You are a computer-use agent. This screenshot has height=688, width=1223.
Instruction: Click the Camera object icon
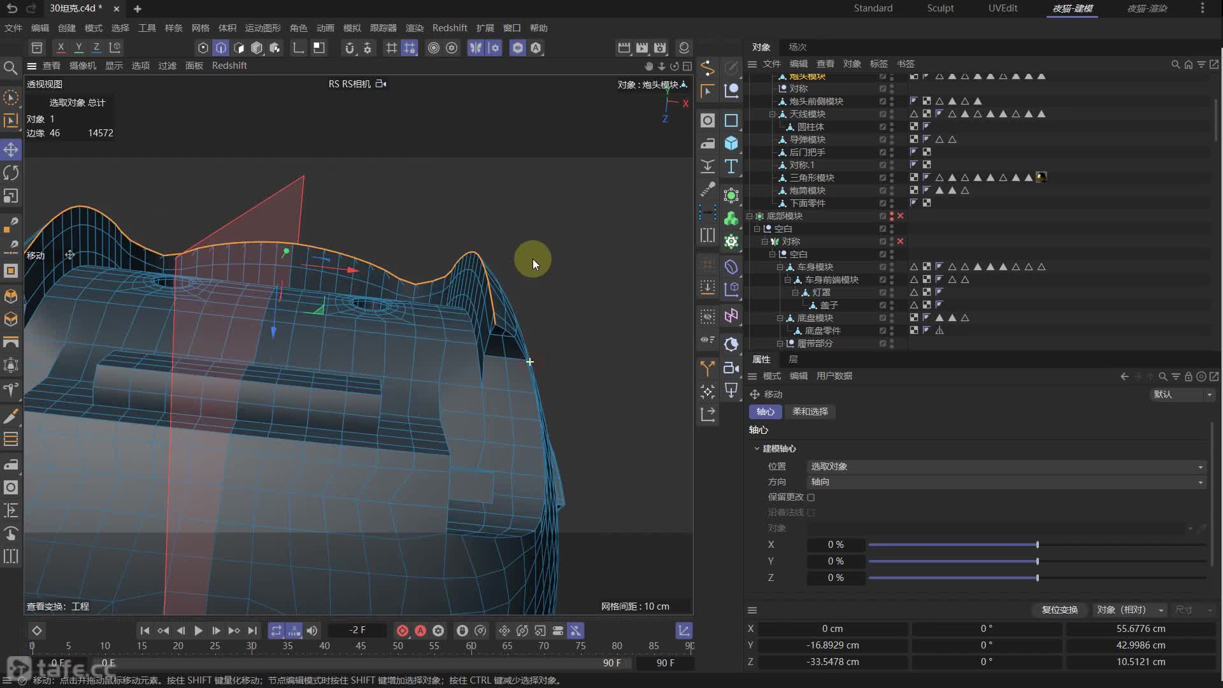731,368
